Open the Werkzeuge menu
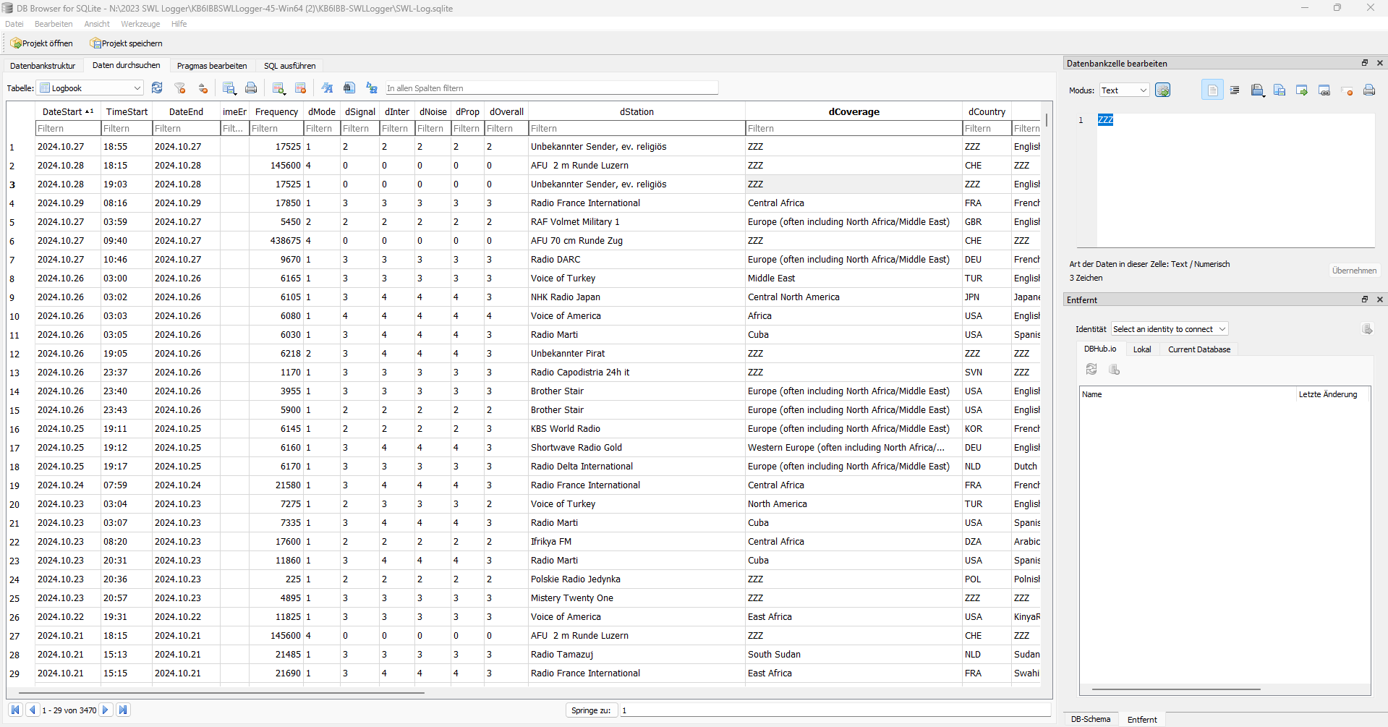1388x727 pixels. point(140,24)
